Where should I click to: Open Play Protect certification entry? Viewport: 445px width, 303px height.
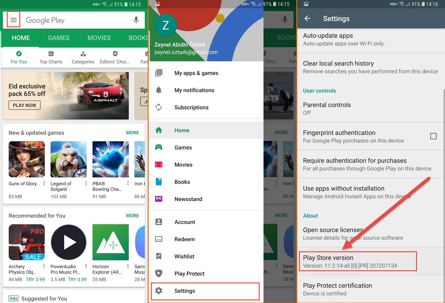tap(371, 289)
